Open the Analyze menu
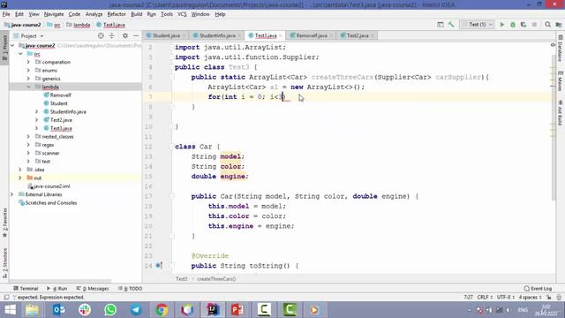 [94, 14]
